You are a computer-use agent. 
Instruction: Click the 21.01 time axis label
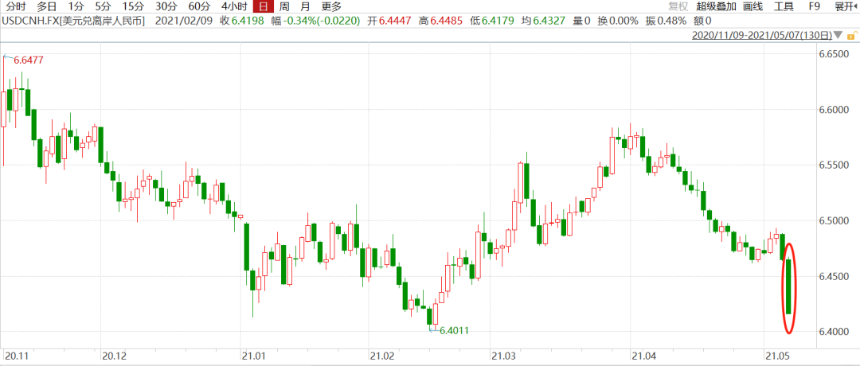(253, 356)
